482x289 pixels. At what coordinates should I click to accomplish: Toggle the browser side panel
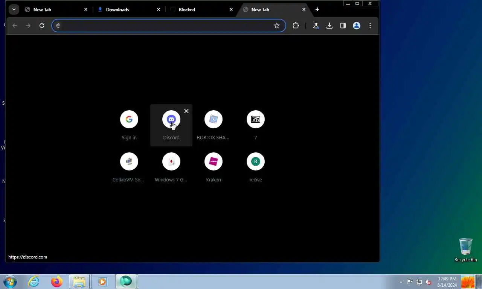[x=343, y=26]
